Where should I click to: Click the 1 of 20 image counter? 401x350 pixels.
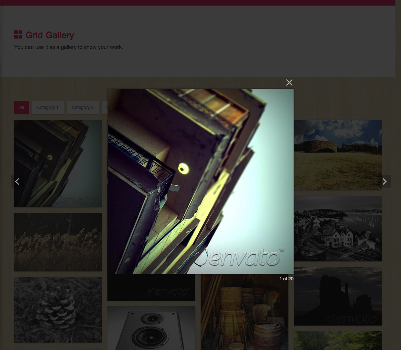pos(287,278)
